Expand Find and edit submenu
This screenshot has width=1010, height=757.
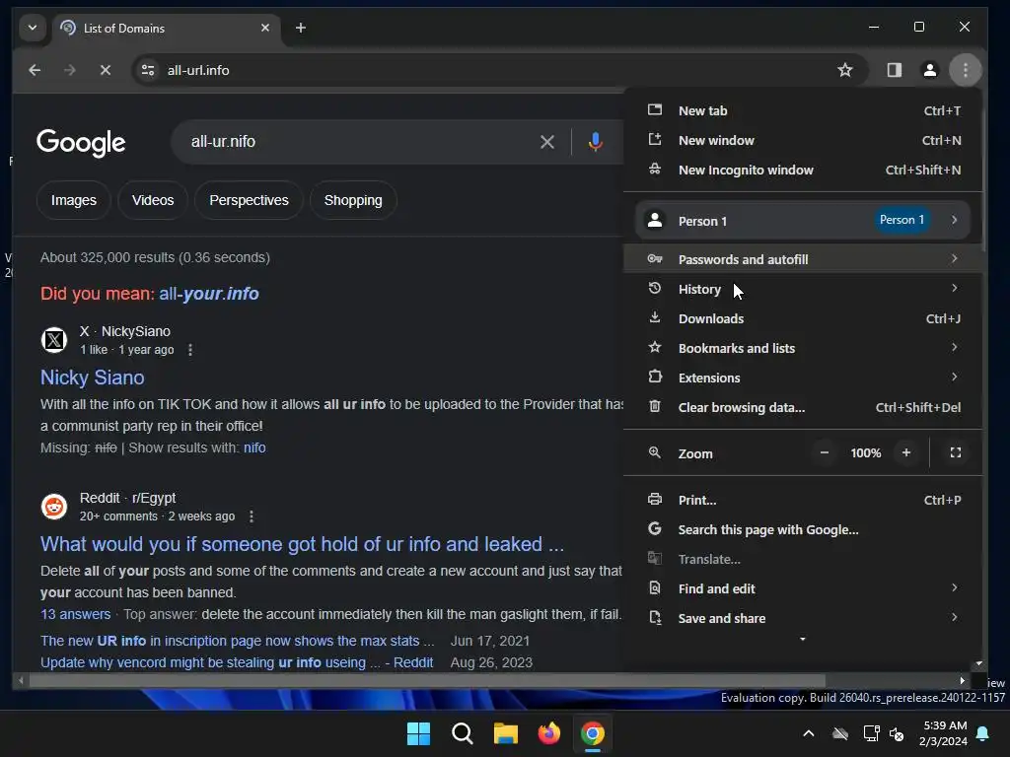pos(803,589)
